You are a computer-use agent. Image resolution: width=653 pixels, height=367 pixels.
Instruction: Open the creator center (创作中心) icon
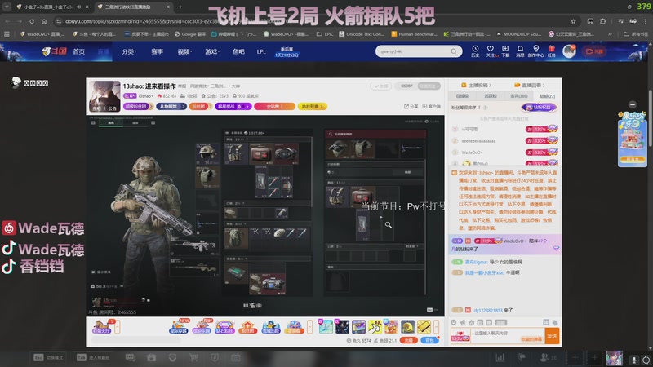tap(535, 51)
